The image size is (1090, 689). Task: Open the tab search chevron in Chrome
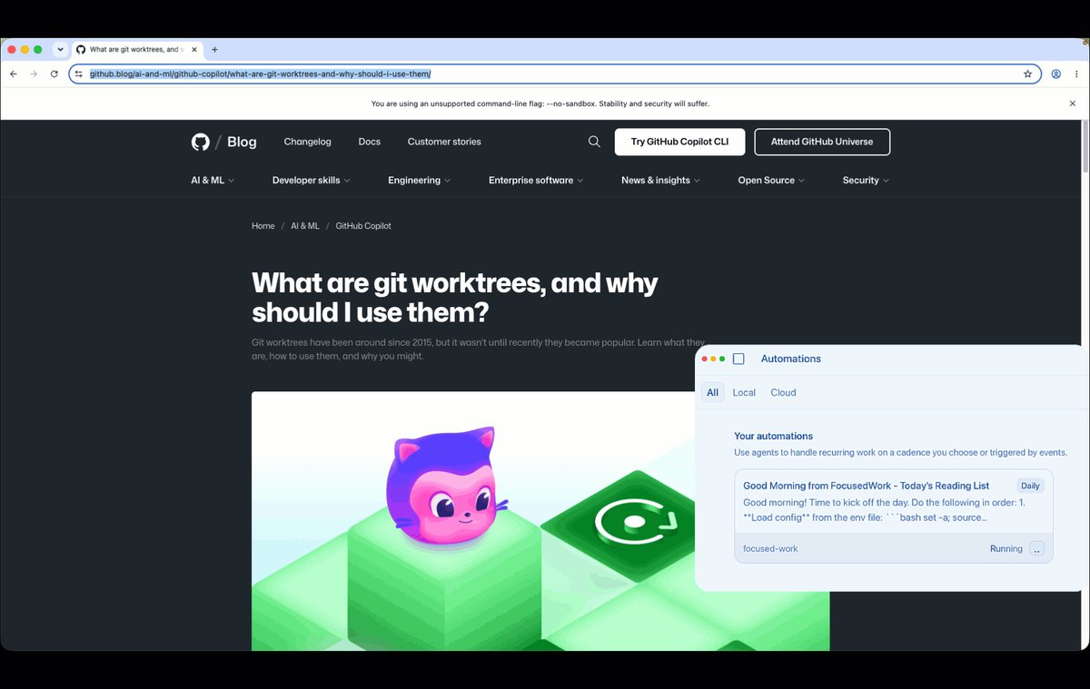tap(60, 49)
